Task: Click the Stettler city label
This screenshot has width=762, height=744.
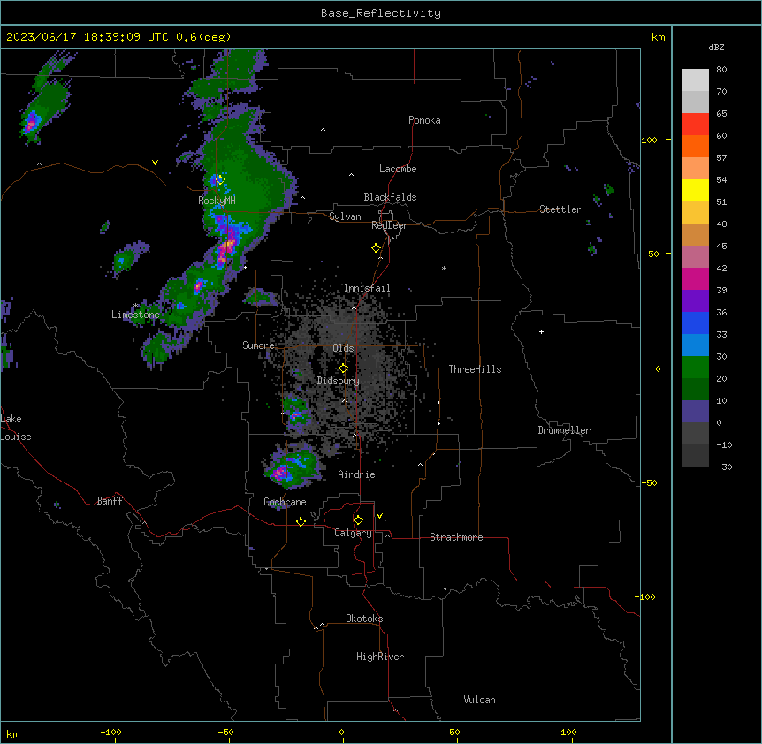Action: click(560, 209)
